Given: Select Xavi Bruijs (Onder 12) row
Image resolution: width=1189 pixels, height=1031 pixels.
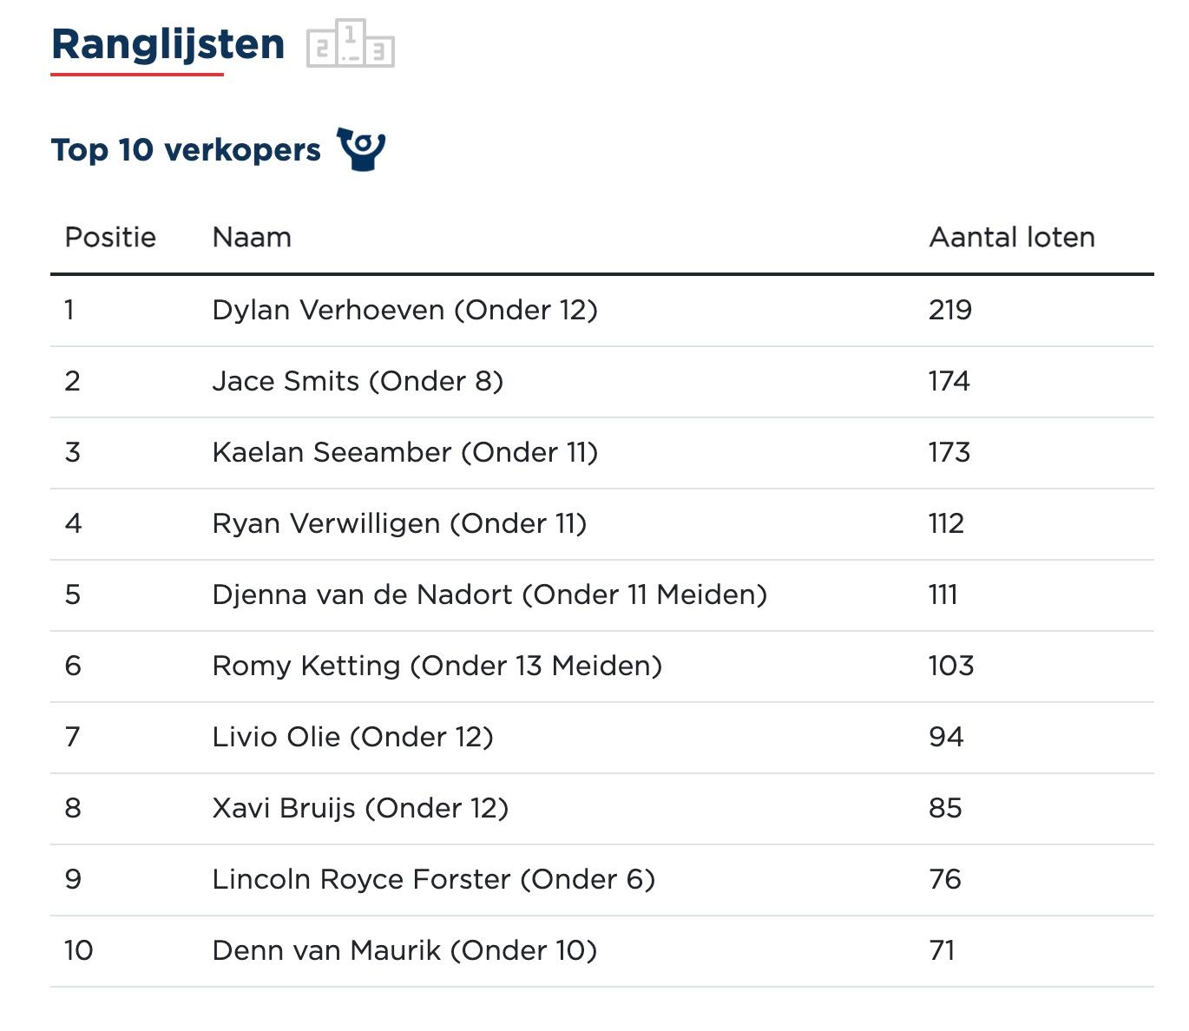Looking at the screenshot, I should pyautogui.click(x=360, y=809).
